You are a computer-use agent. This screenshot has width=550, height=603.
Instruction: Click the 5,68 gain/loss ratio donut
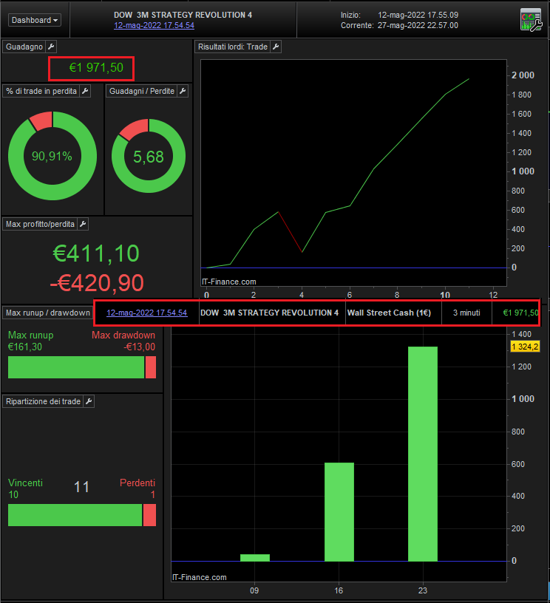tap(149, 157)
